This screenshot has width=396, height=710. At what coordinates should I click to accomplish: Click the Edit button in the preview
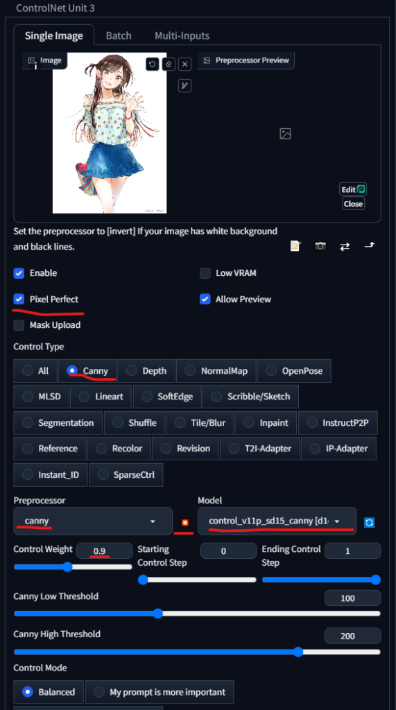[353, 189]
